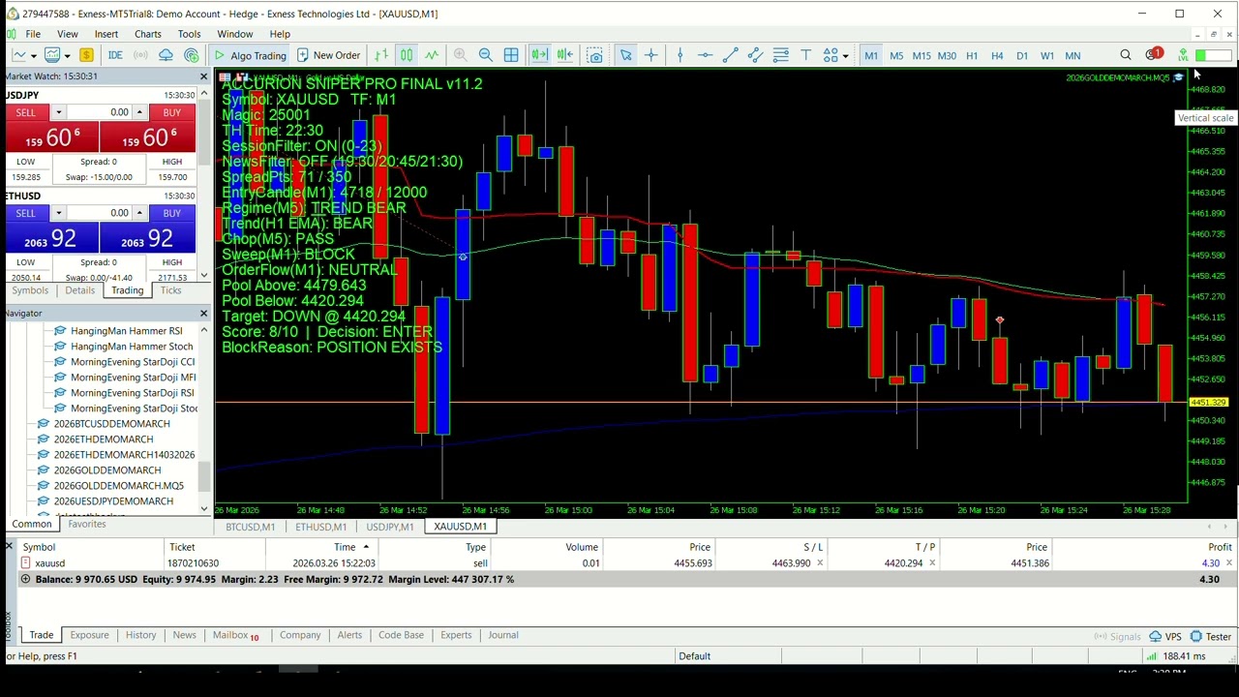
Task: Switch to D1 timeframe
Action: [x=1022, y=56]
